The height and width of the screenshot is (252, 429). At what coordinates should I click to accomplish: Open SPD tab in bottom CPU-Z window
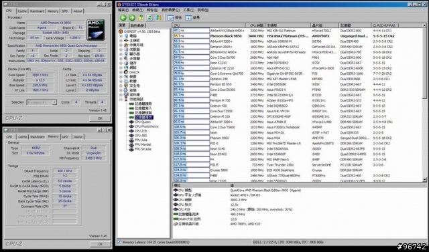[65, 137]
